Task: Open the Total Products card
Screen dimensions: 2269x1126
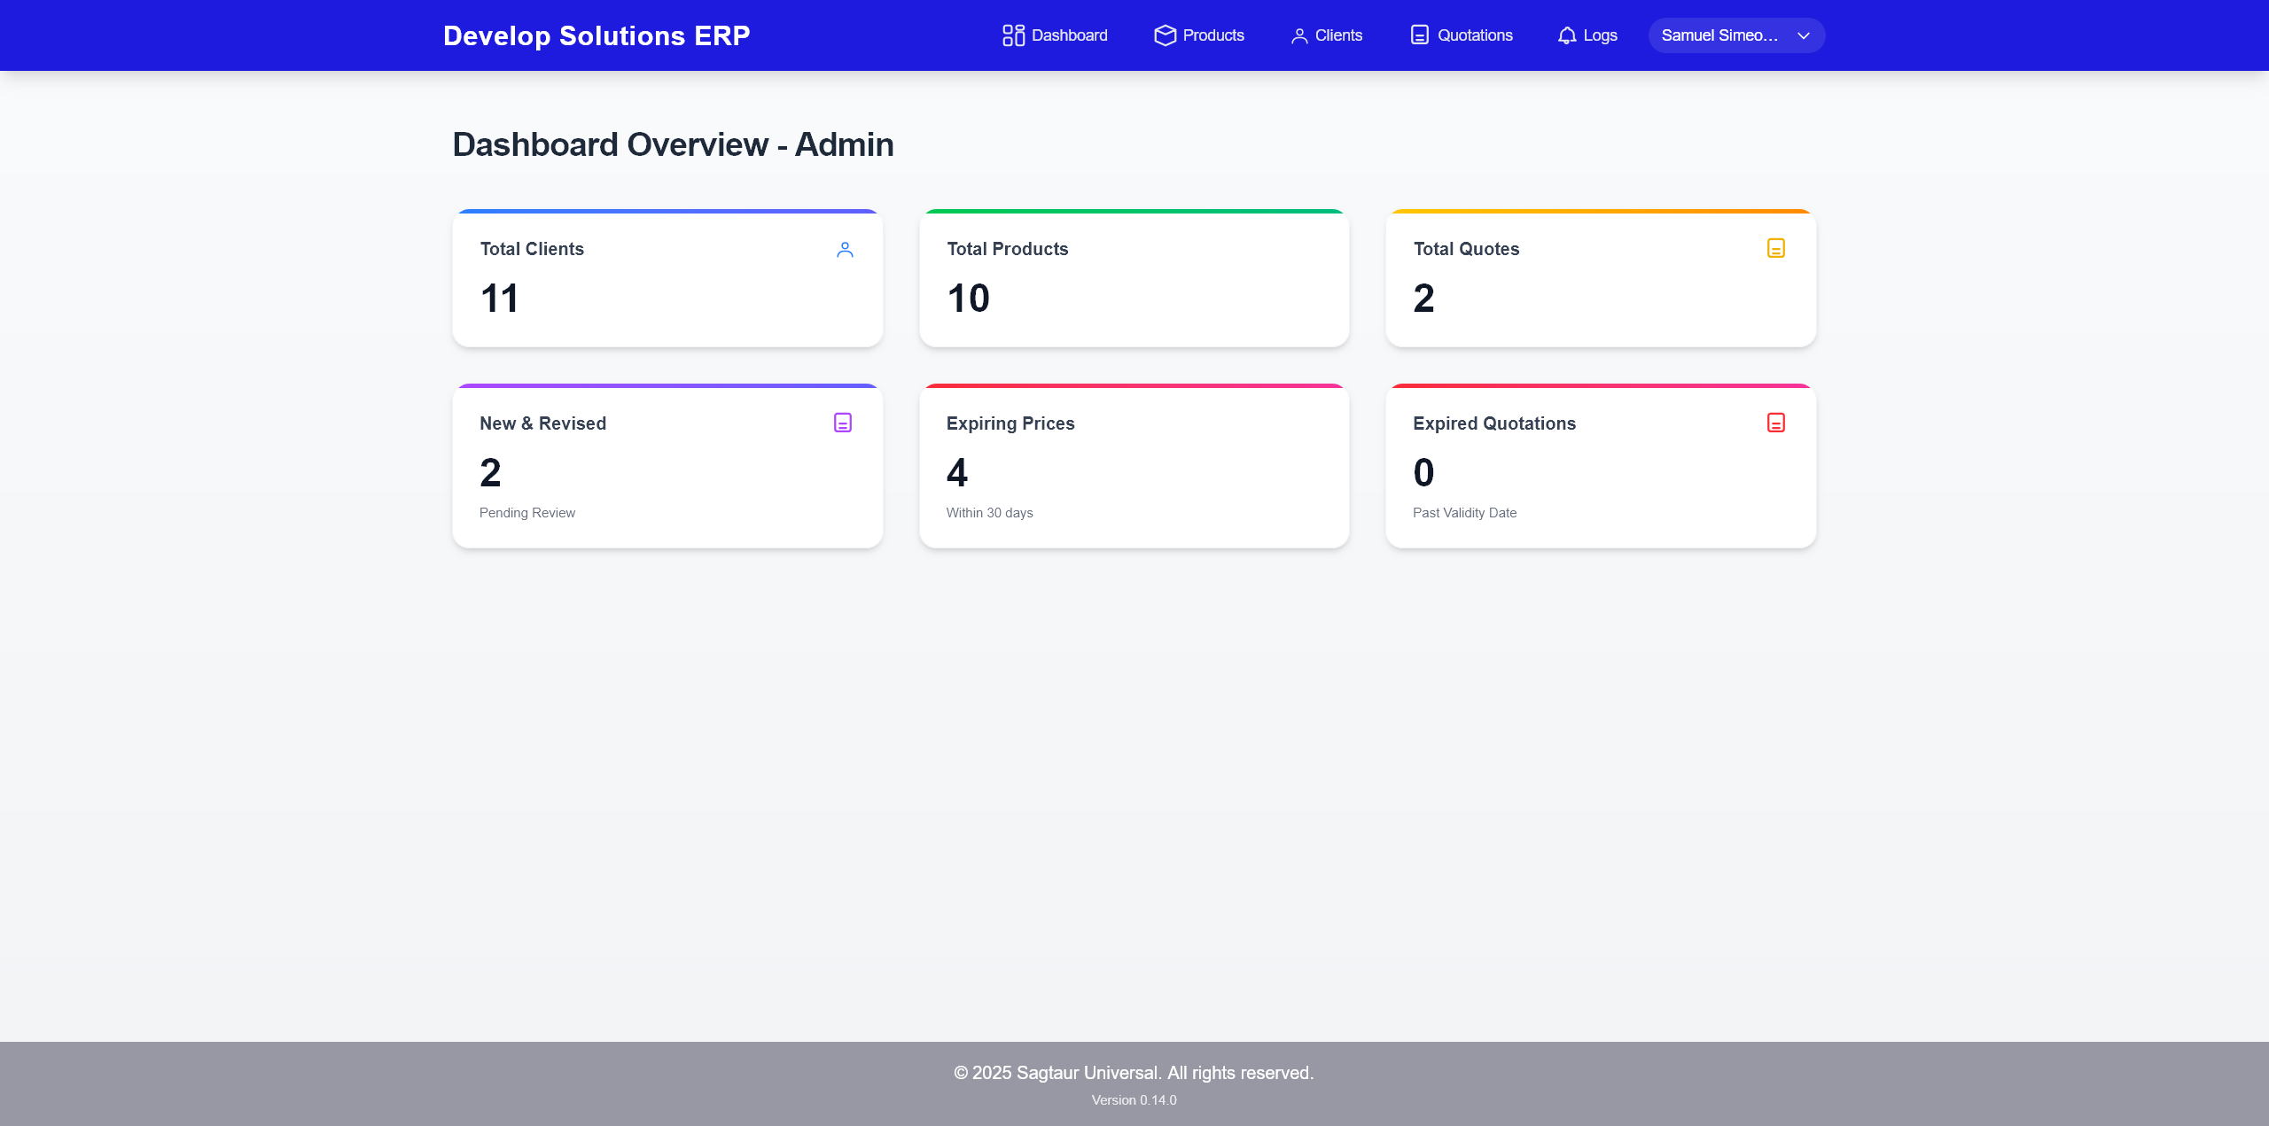Action: [x=1134, y=279]
